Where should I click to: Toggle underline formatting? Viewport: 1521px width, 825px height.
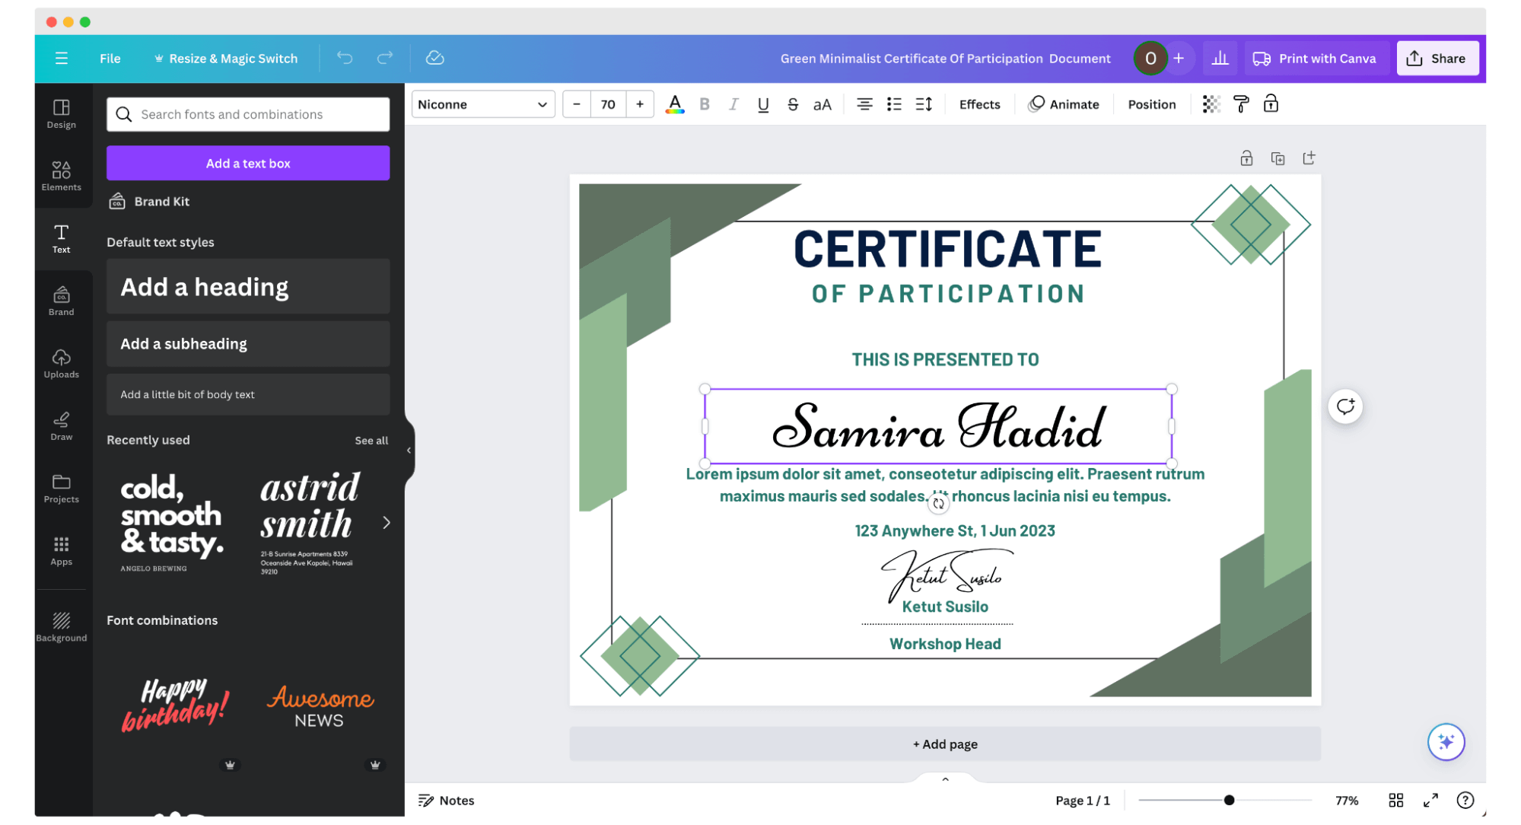[x=763, y=104]
